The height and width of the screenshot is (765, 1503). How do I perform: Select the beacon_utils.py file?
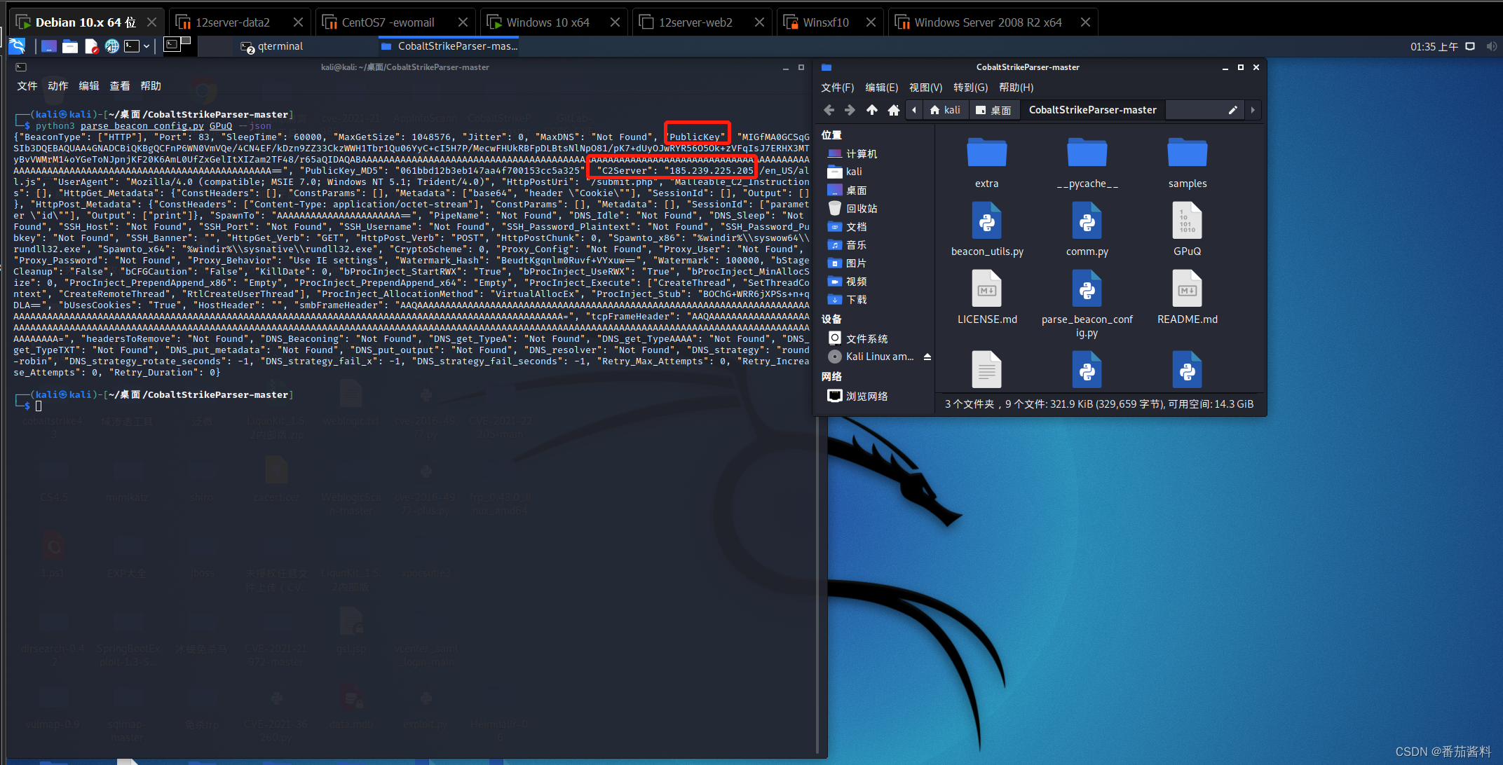(987, 229)
